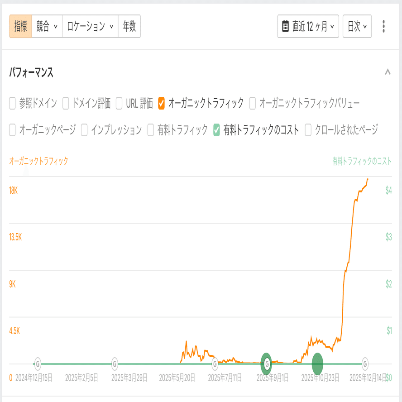Image resolution: width=402 pixels, height=402 pixels.
Task: Uncheck the オーガニックトラフィック checkbox
Action: [162, 104]
